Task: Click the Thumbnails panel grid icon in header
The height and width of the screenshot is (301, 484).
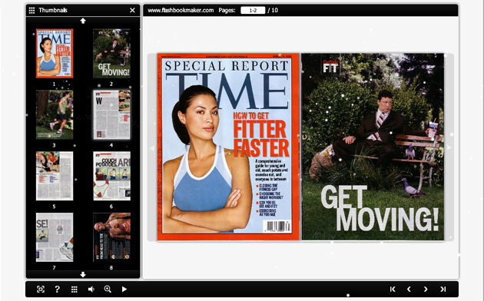Action: [x=31, y=10]
